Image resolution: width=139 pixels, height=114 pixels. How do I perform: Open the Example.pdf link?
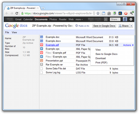click(52, 45)
